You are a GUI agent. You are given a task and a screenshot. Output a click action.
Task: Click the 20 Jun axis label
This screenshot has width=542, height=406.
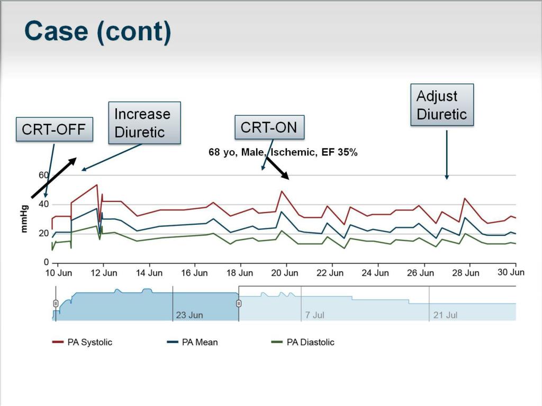(x=284, y=273)
